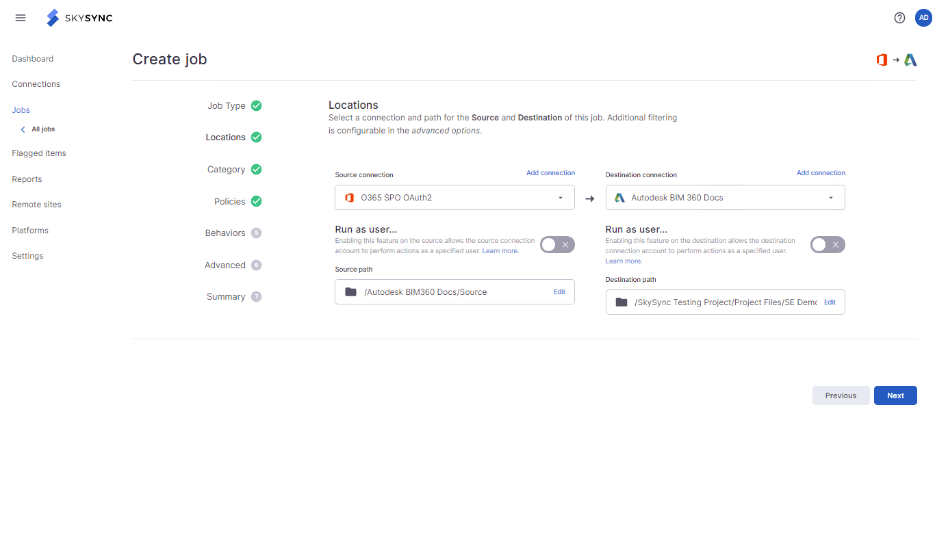Screen dimensions: 948x533
Task: Open the hamburger navigation menu
Action: (21, 18)
